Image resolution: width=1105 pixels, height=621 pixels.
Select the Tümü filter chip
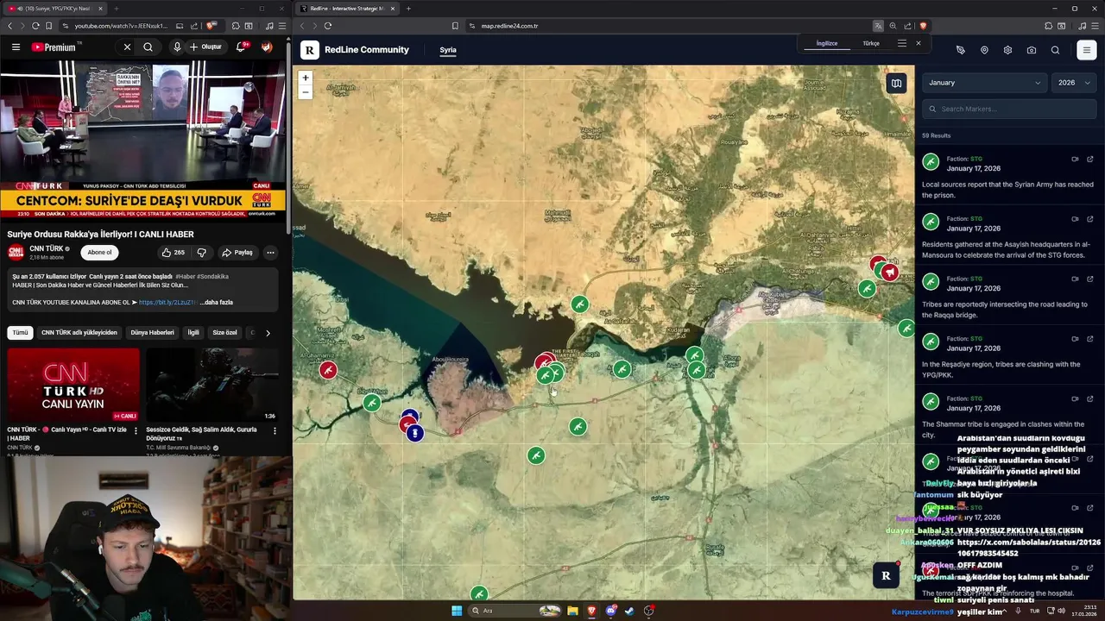coord(20,333)
